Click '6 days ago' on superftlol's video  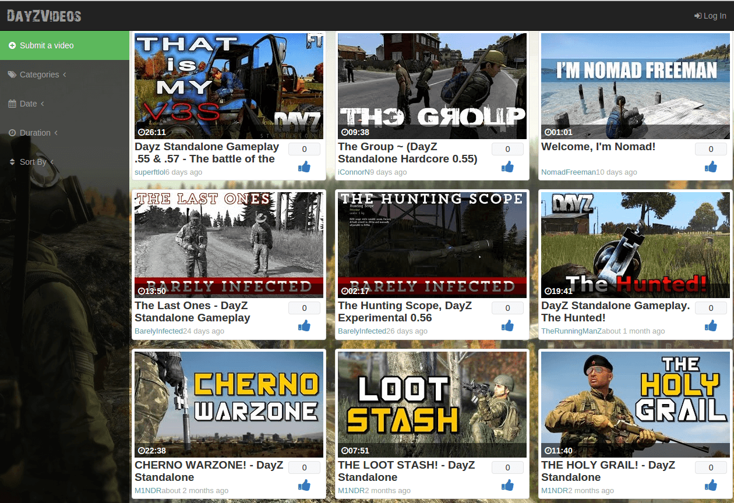184,172
